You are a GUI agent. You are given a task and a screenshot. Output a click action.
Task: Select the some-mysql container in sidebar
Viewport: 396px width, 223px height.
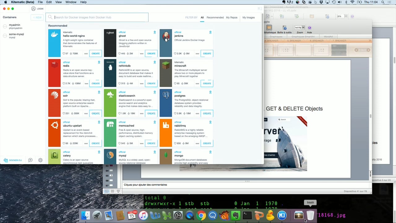(23, 36)
